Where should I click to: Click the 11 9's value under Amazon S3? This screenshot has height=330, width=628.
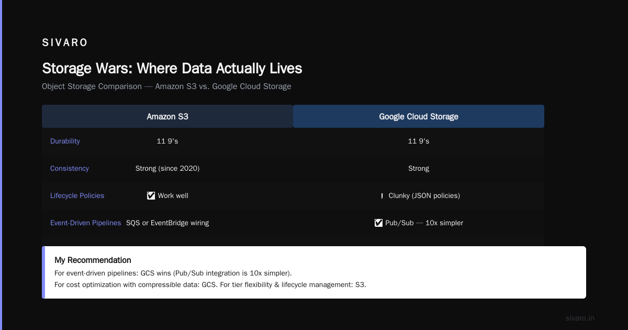167,141
